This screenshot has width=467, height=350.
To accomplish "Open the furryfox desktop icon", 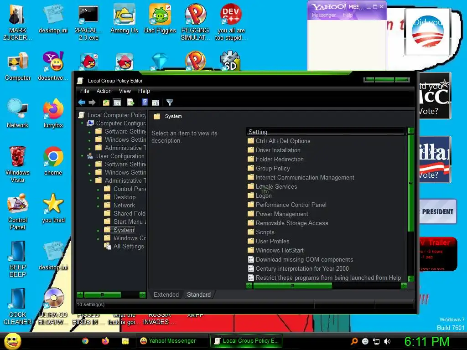I will 53,113.
